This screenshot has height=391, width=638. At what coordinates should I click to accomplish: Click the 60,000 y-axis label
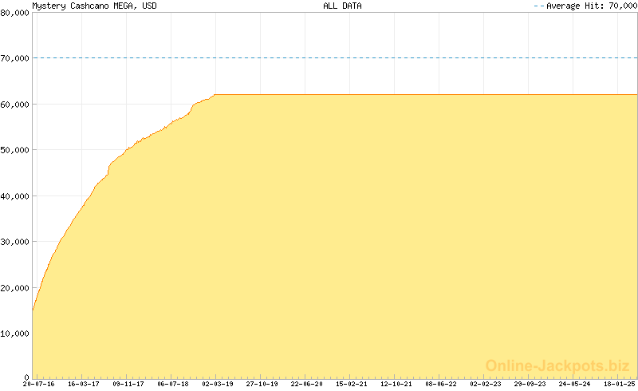[x=15, y=105]
